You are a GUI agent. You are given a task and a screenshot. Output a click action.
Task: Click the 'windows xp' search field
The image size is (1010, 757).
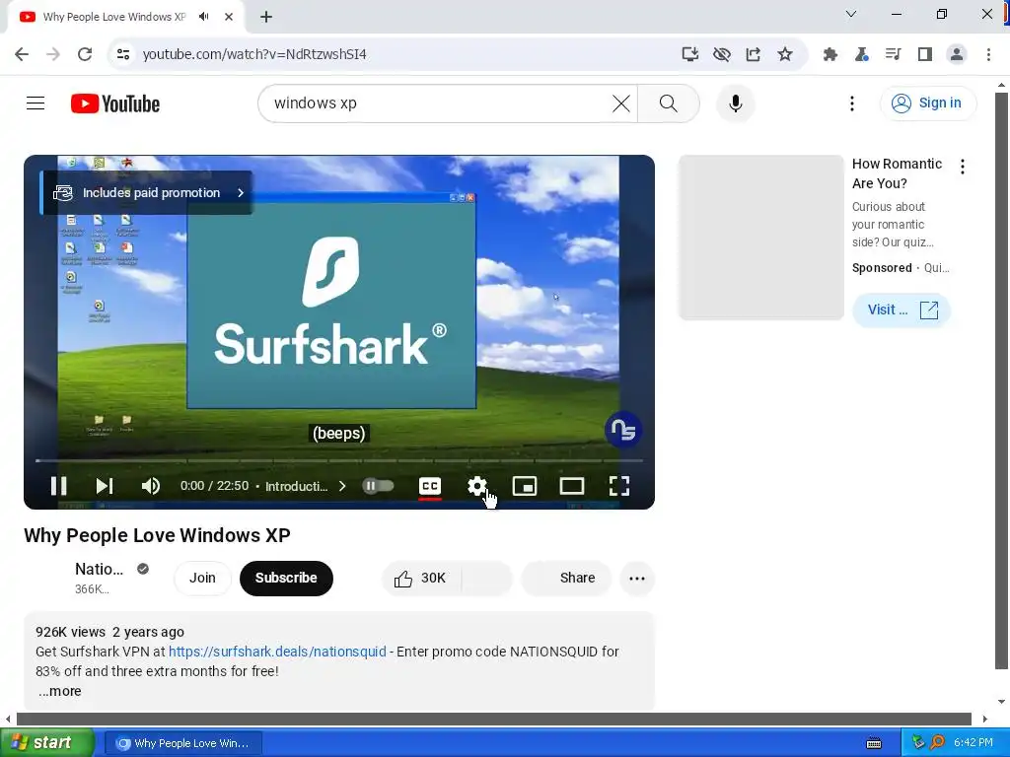[438, 103]
